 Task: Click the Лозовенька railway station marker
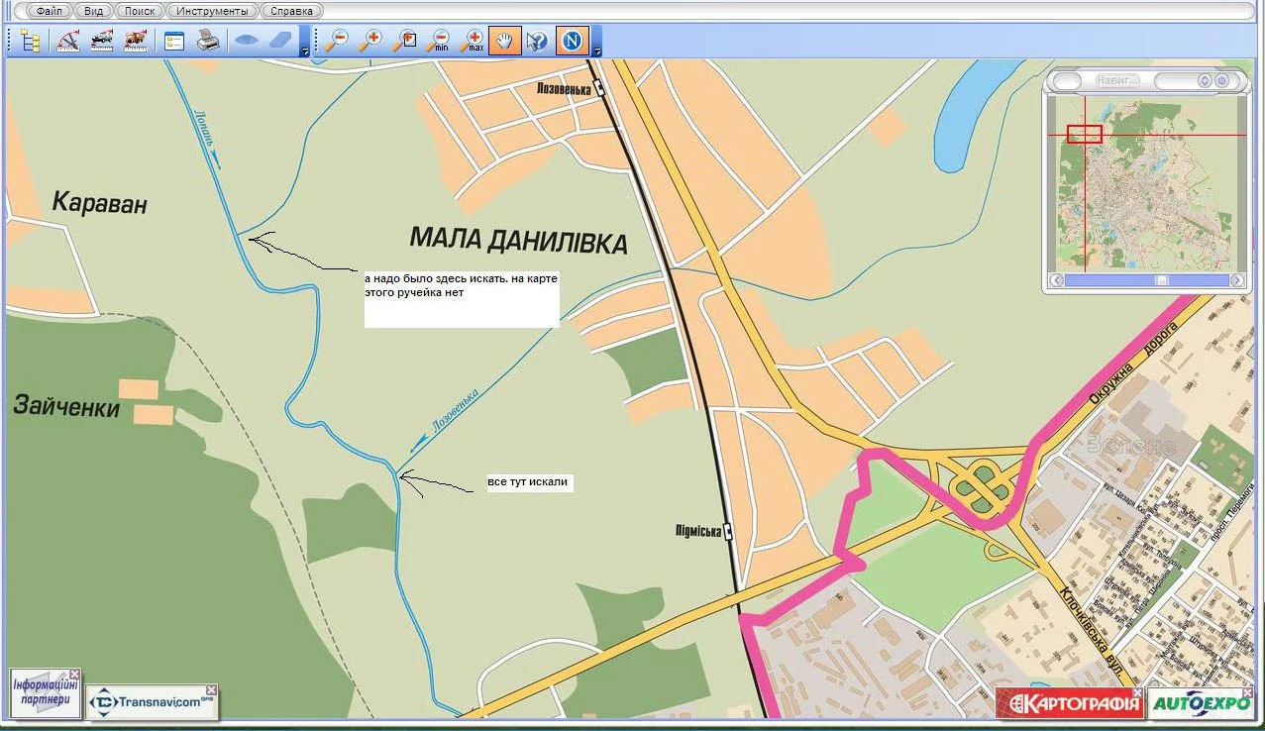click(x=599, y=88)
